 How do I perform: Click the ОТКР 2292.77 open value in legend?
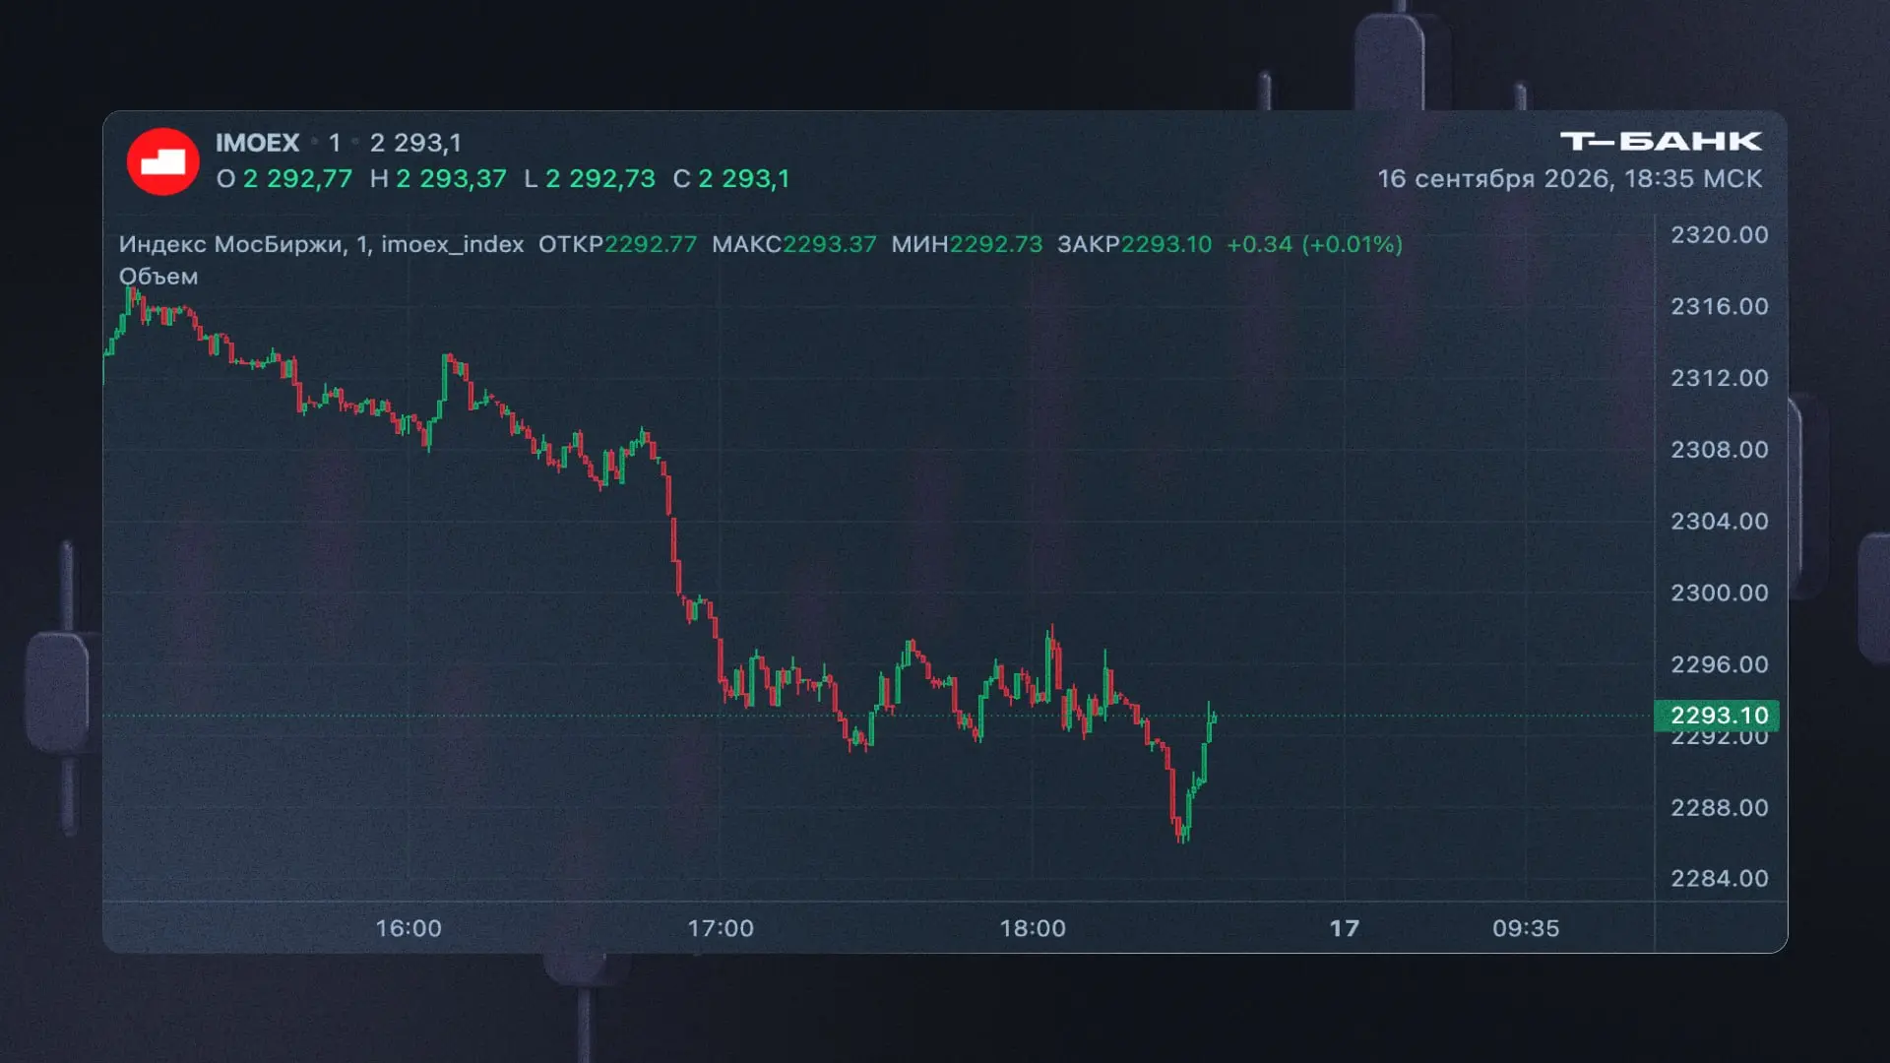click(x=617, y=244)
